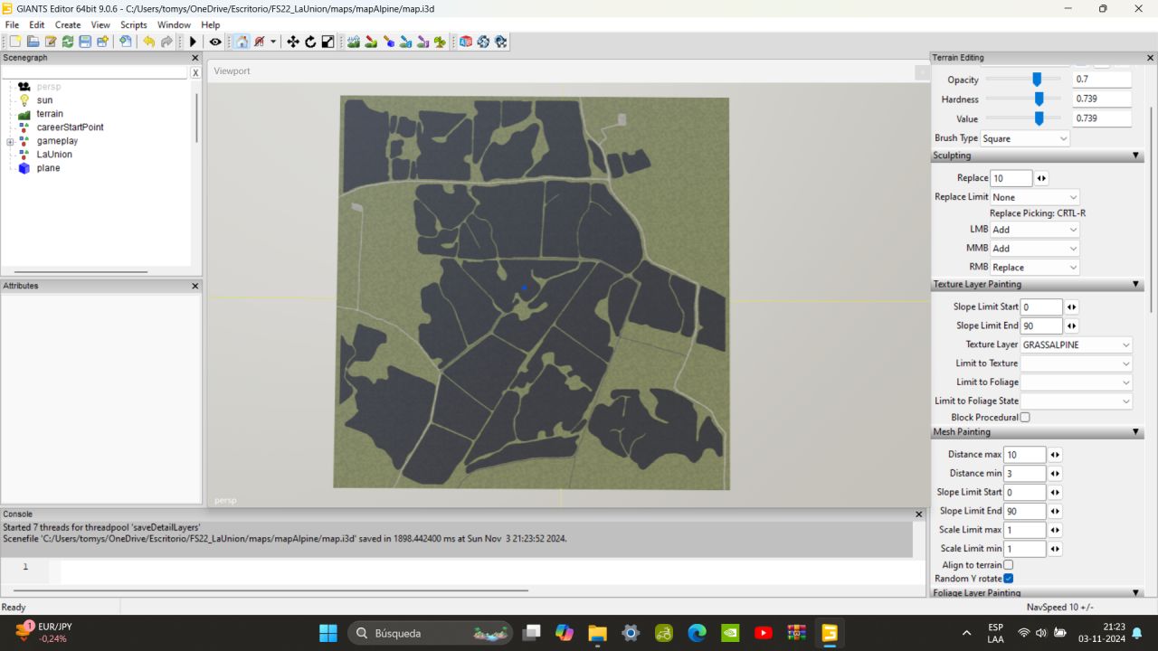
Task: Open YouTube app on the taskbar
Action: coord(764,633)
